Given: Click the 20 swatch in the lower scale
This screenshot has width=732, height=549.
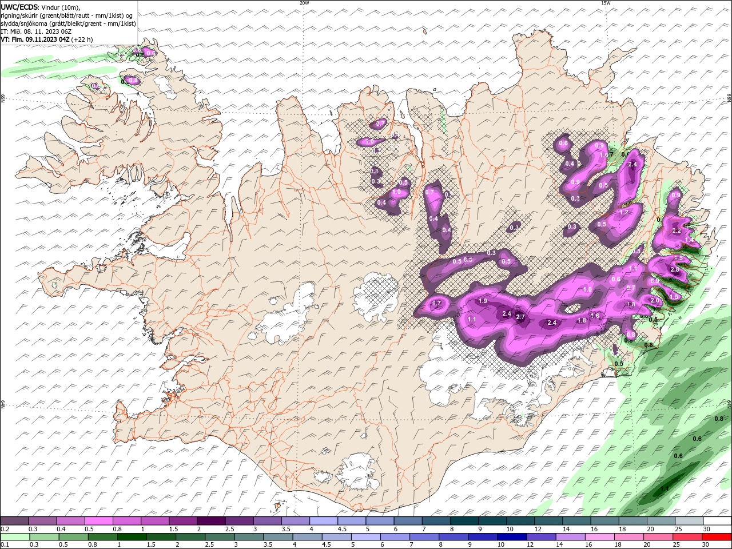Looking at the screenshot, I should pos(658,537).
